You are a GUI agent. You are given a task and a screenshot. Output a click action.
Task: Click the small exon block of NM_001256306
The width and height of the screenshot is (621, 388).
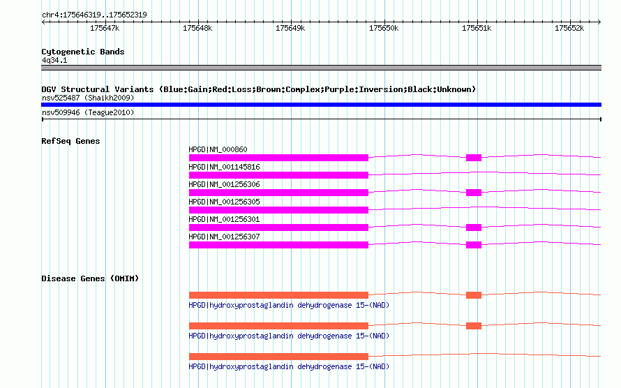point(474,193)
